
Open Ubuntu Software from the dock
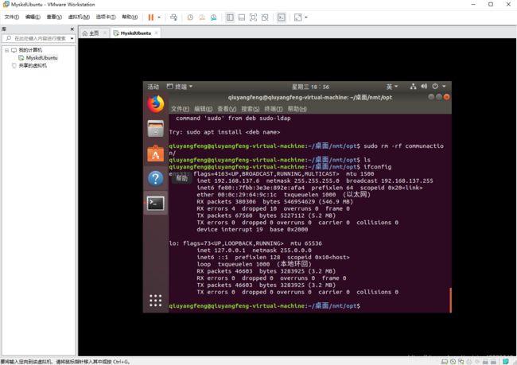coord(156,153)
